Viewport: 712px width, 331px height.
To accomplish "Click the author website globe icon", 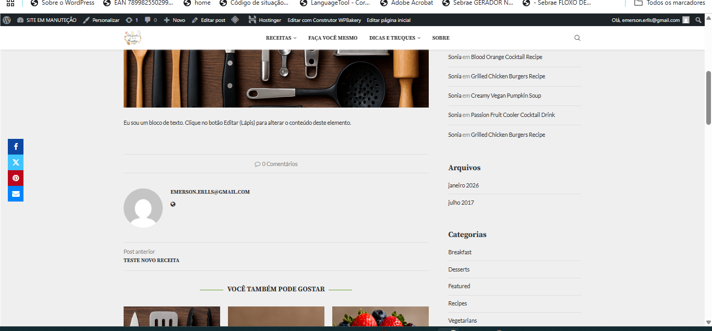I will click(173, 204).
